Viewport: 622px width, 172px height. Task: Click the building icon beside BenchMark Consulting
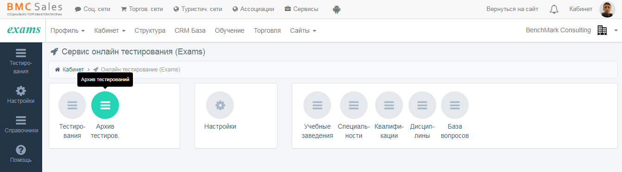click(x=602, y=30)
